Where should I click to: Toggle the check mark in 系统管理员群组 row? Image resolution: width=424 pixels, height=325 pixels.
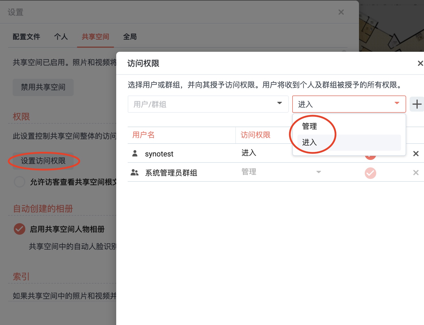370,173
